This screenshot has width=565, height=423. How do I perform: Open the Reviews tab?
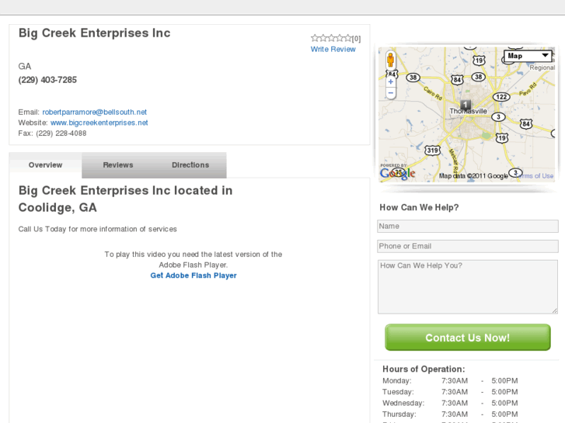point(118,165)
